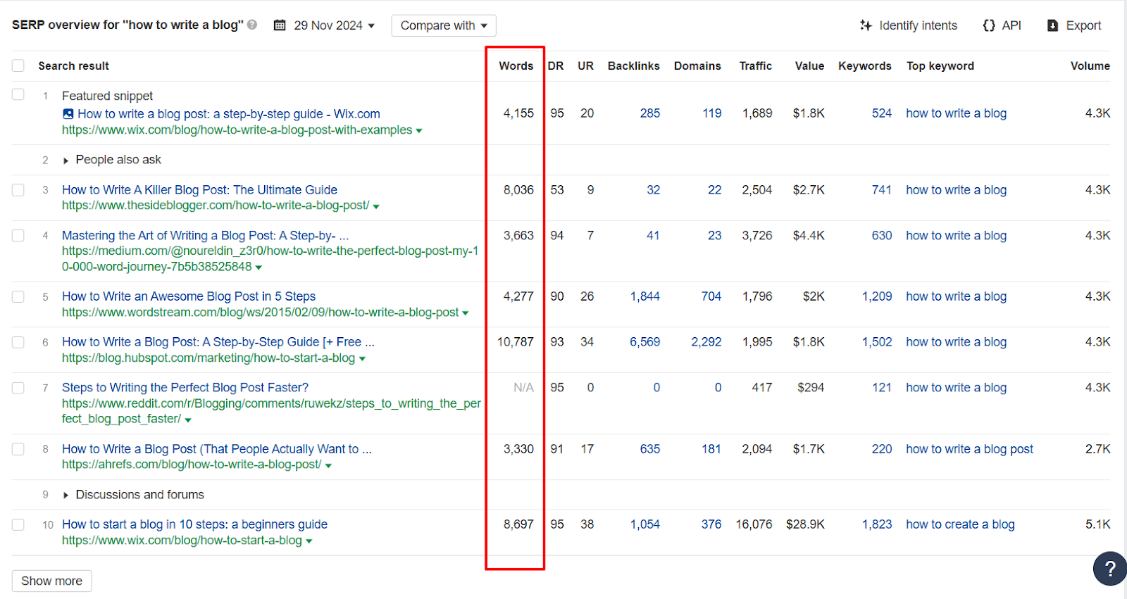
Task: Expand the People also ask row
Action: point(66,160)
